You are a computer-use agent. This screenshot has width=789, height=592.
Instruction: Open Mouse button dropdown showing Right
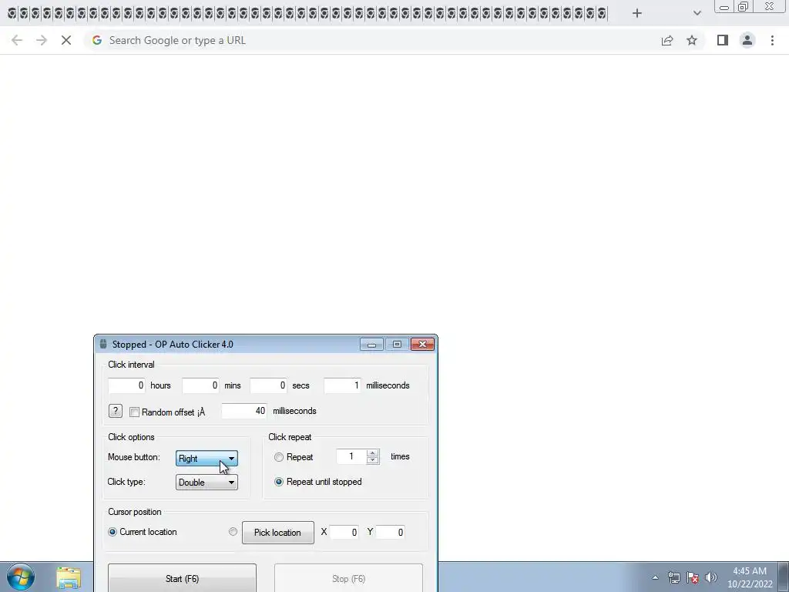(206, 458)
